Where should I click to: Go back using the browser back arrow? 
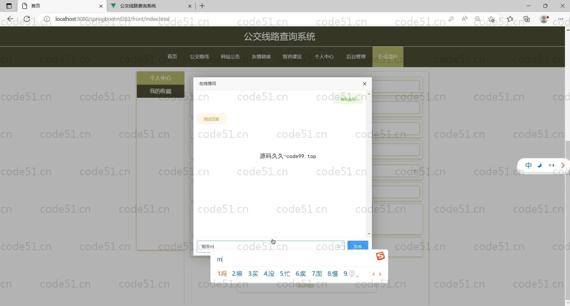coord(10,19)
